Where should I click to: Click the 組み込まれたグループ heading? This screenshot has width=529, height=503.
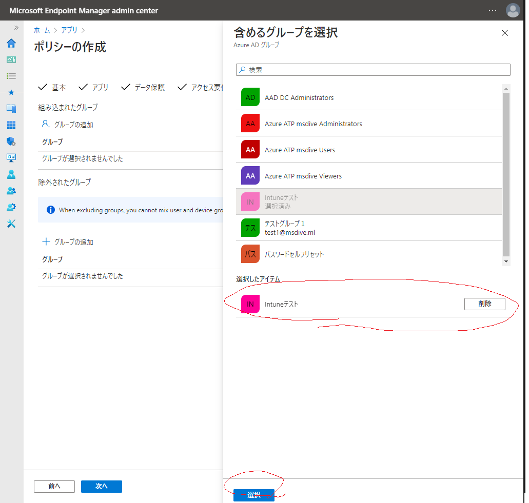[68, 107]
